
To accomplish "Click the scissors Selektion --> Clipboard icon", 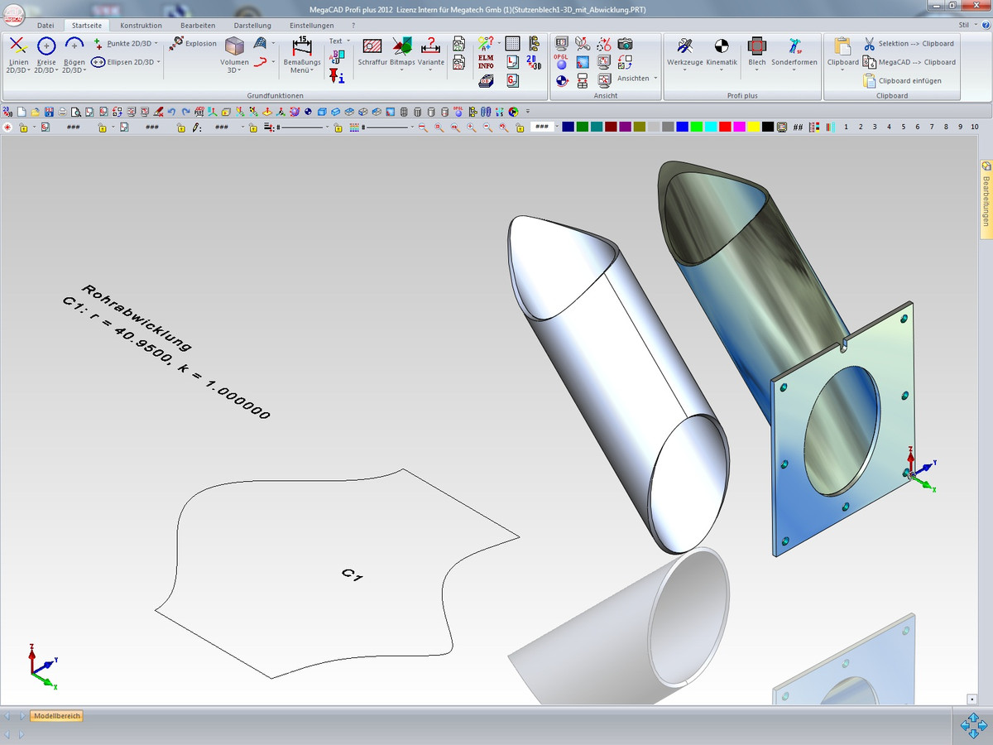I will pyautogui.click(x=870, y=43).
